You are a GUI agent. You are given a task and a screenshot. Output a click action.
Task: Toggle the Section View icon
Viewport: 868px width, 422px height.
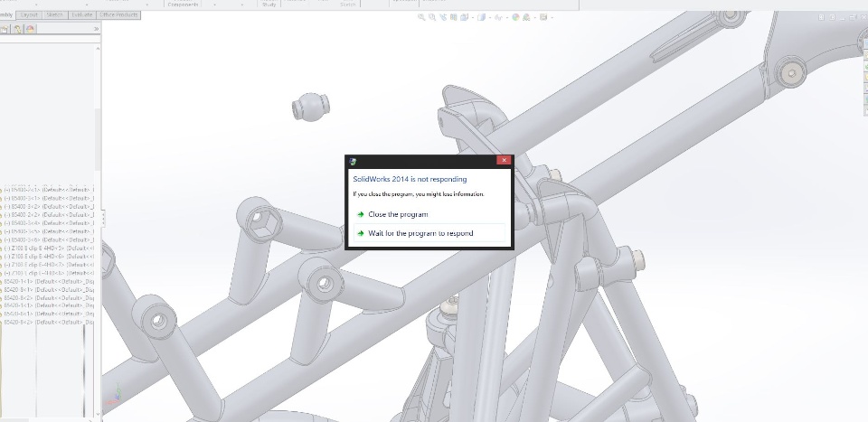pos(453,17)
